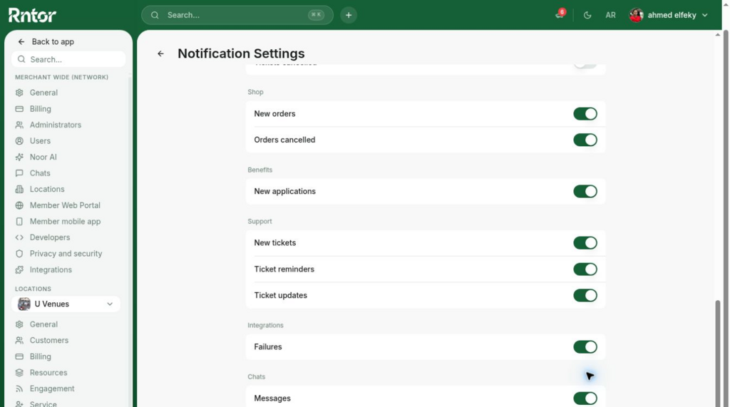Viewport: 730px width, 407px height.
Task: Click the Member mobile app phone icon
Action: point(19,221)
